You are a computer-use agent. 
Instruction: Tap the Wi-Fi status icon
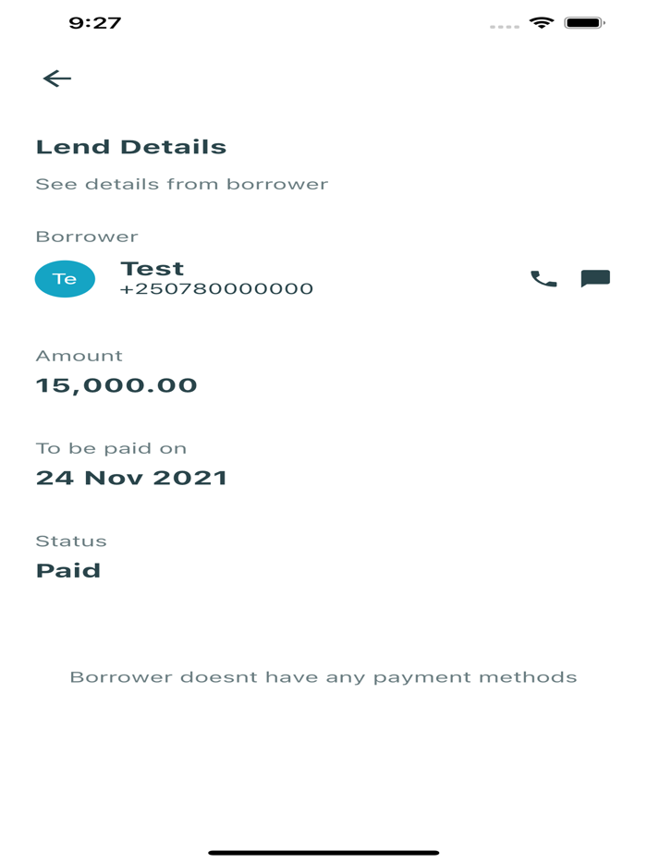click(x=541, y=23)
